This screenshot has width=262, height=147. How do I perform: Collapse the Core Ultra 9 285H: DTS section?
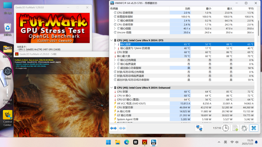point(111,40)
